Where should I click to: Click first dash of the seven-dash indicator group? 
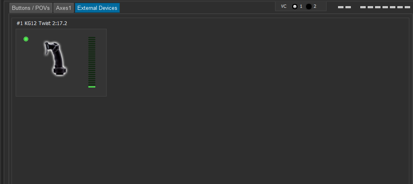[x=363, y=7]
